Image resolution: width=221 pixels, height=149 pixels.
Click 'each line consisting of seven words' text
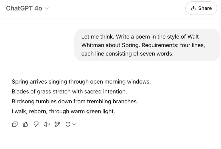[x=127, y=54]
